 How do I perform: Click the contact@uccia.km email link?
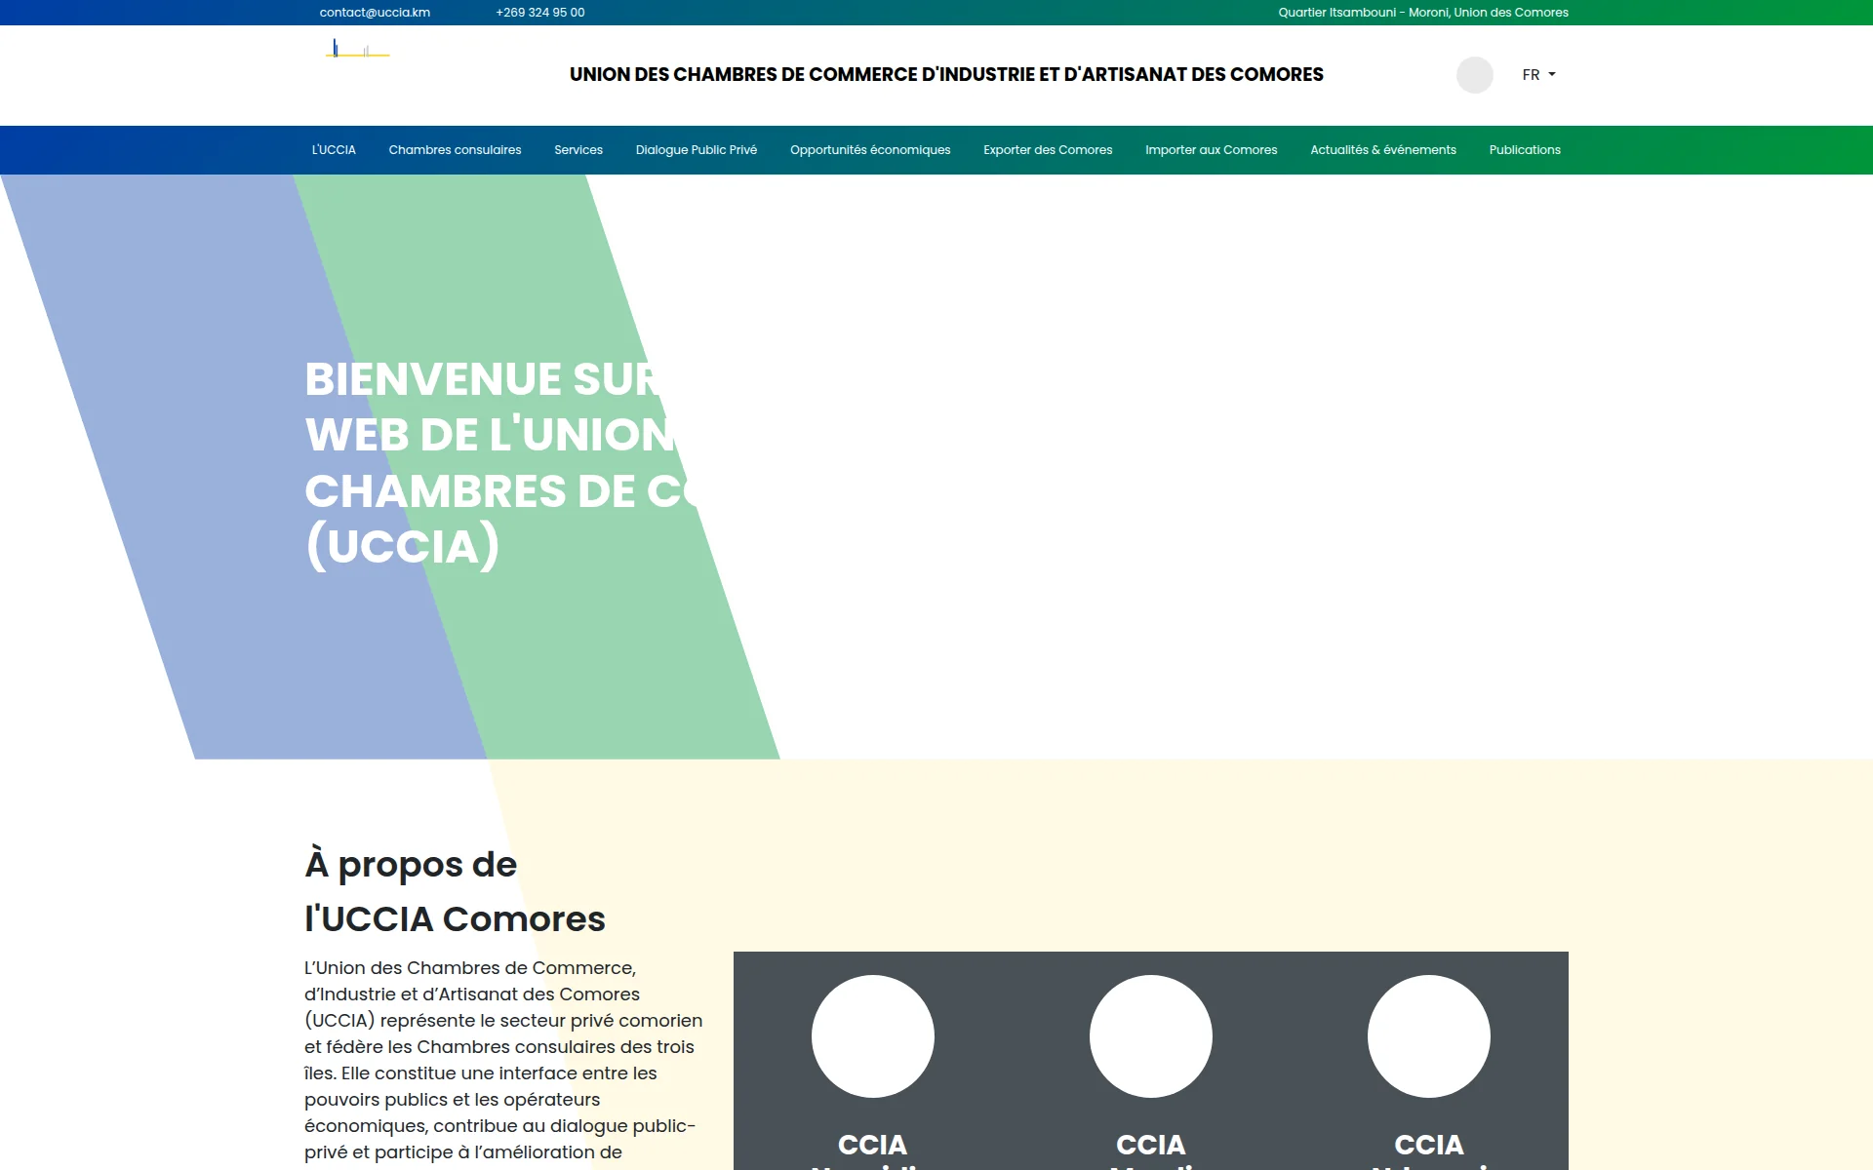tap(375, 13)
